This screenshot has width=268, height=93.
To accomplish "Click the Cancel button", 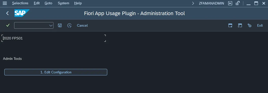I will point(82,26).
